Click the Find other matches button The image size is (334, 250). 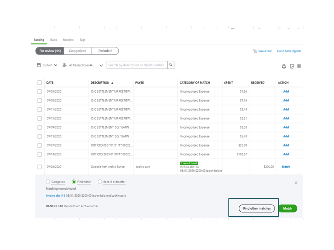[x=257, y=208]
